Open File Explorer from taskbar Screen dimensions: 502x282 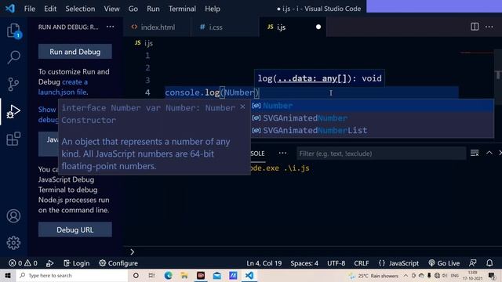pos(184,275)
